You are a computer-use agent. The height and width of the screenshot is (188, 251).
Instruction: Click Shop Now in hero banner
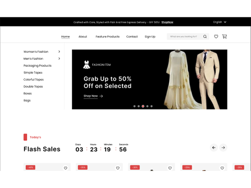(91, 96)
